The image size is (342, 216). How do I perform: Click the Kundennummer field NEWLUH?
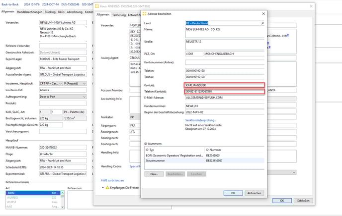(x=225, y=106)
